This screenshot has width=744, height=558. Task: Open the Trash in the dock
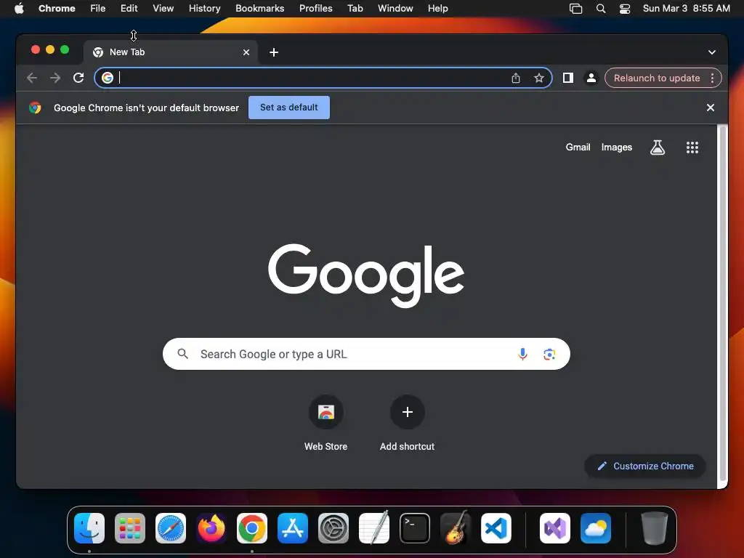[655, 528]
